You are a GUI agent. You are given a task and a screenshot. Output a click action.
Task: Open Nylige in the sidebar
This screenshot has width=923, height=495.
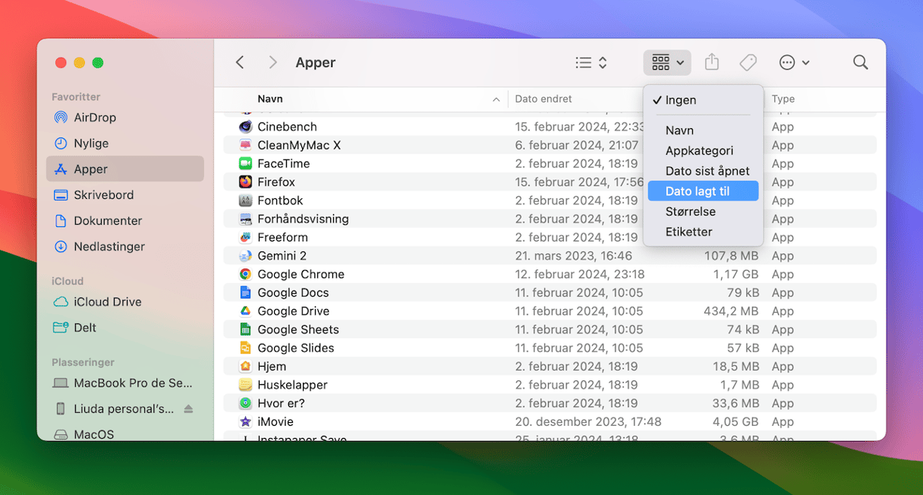[x=125, y=143]
